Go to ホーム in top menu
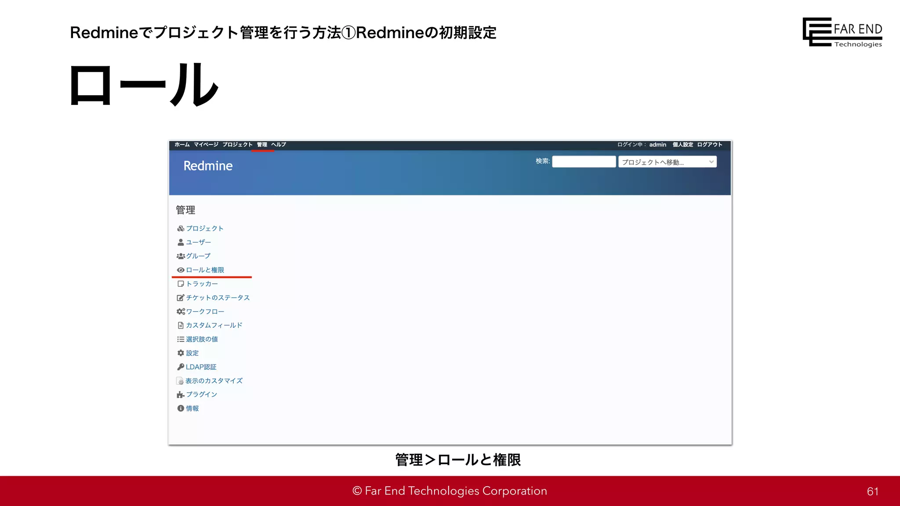Image resolution: width=900 pixels, height=506 pixels. [x=182, y=145]
